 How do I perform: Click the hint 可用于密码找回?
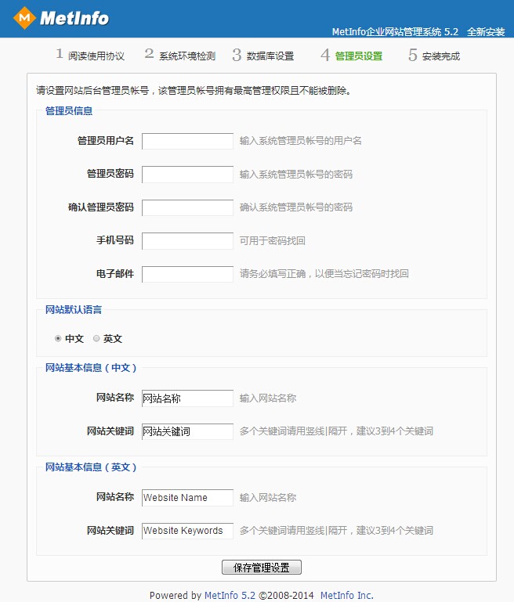click(273, 241)
